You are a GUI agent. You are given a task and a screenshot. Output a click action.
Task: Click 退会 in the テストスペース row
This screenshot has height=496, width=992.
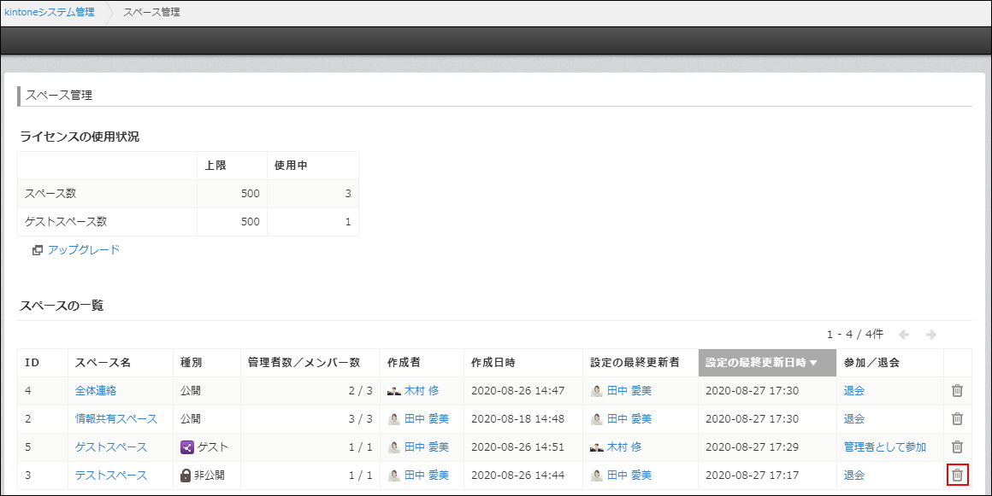(x=853, y=475)
